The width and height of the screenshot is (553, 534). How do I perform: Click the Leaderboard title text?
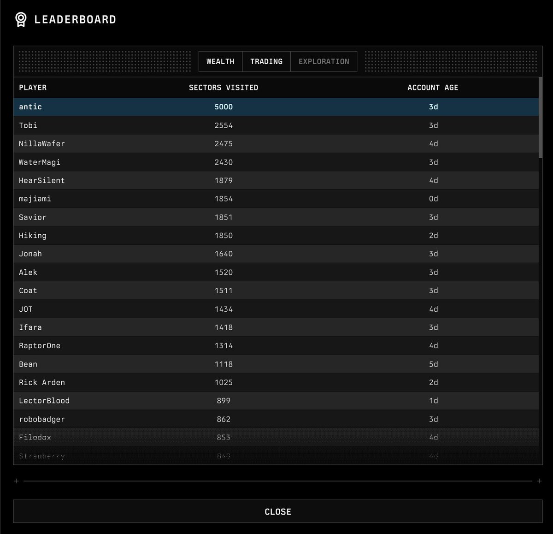coord(75,19)
